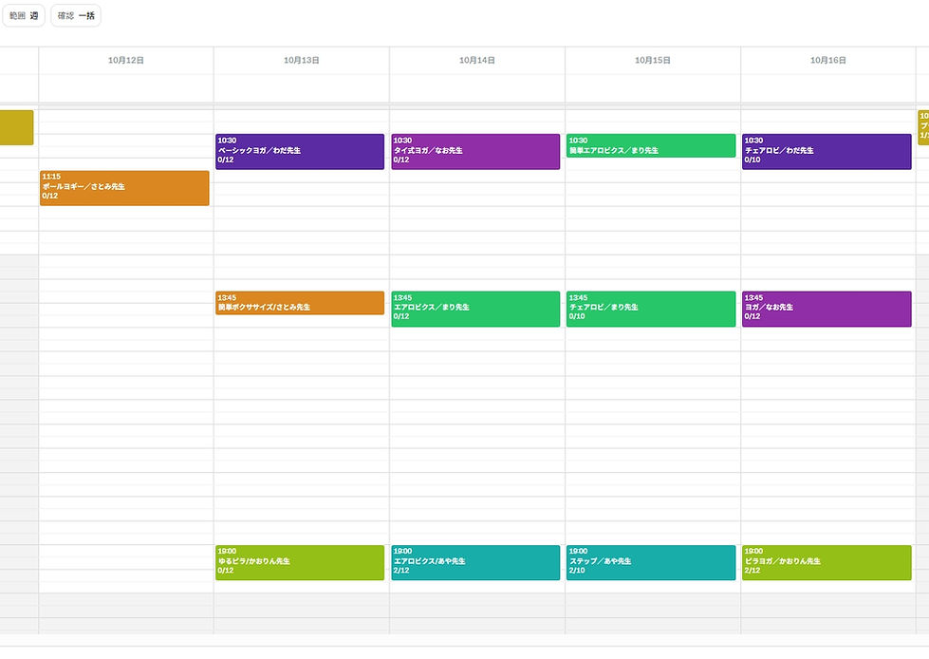Viewport: 929px width, 659px height.
Task: Open the 13:45 ヨガ／なお先生 class
Action: [827, 309]
